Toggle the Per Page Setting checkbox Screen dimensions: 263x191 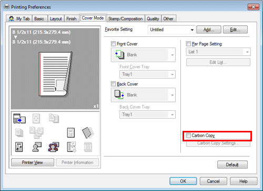188,44
